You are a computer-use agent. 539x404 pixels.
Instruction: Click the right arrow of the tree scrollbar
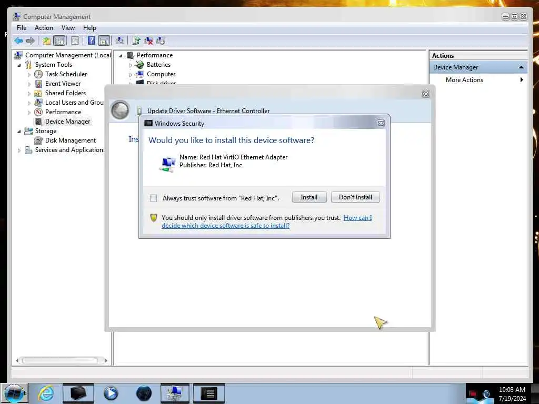coord(105,360)
